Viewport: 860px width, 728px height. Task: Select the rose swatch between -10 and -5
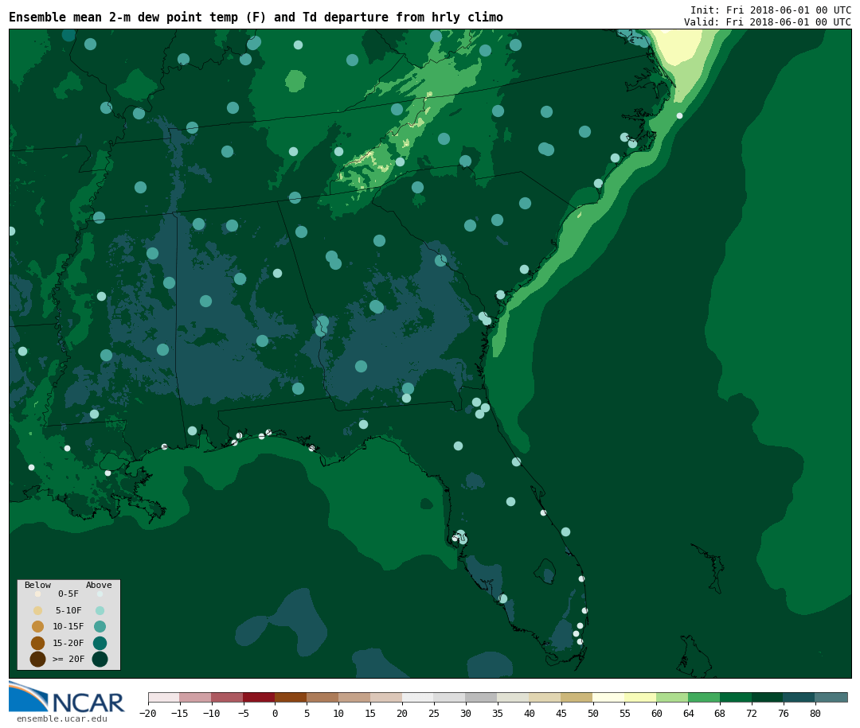tap(227, 698)
